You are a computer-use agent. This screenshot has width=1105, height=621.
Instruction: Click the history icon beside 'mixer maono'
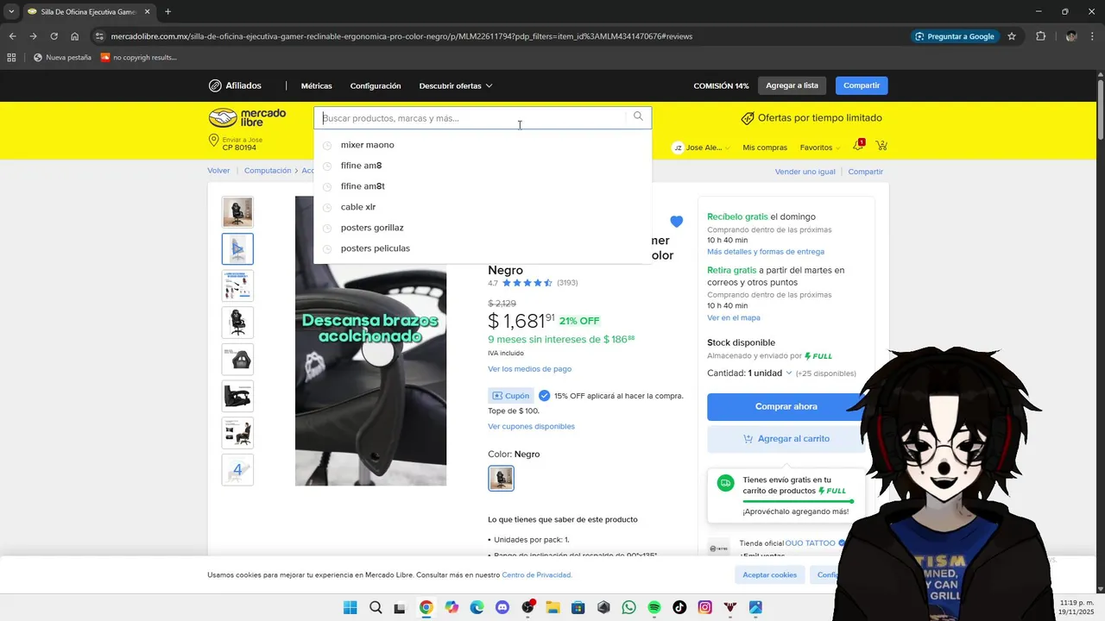(327, 145)
